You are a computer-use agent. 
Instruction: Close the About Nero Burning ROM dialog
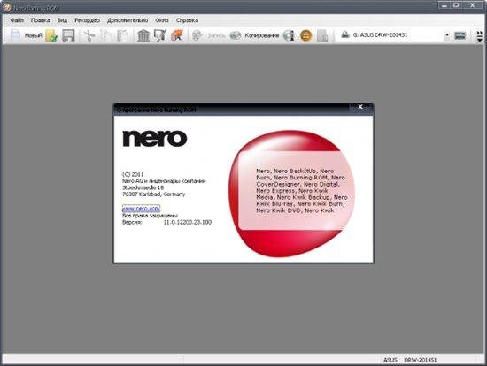click(360, 107)
